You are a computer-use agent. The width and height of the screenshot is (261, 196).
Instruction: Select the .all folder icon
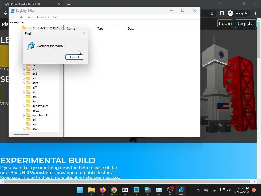click(28, 92)
